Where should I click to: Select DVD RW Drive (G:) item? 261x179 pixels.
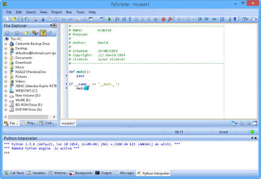28,110
